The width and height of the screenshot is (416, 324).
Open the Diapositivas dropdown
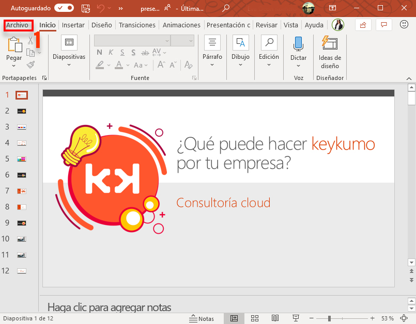(x=69, y=51)
